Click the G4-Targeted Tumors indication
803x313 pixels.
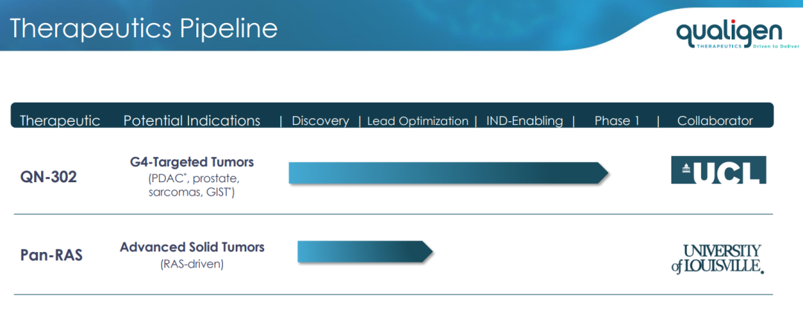pos(192,162)
